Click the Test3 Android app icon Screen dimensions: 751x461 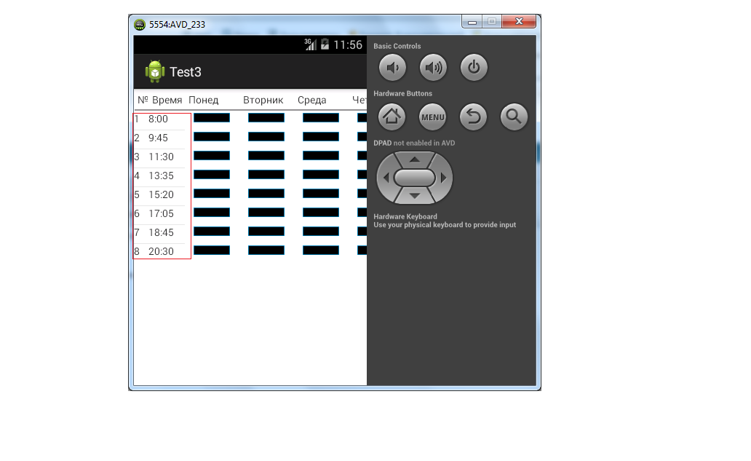tap(155, 71)
